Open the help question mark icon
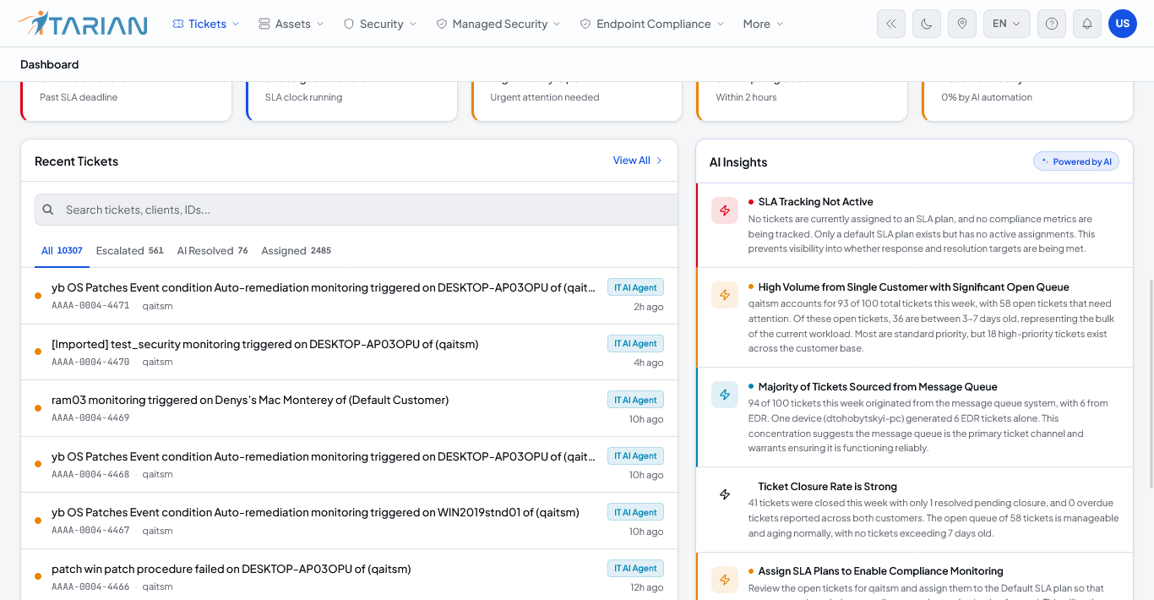The height and width of the screenshot is (600, 1154). point(1052,24)
